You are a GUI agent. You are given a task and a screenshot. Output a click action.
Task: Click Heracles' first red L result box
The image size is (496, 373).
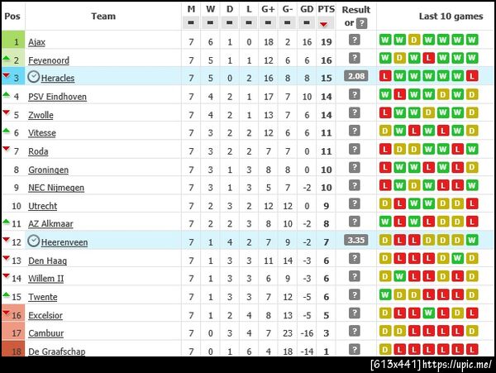coord(384,77)
